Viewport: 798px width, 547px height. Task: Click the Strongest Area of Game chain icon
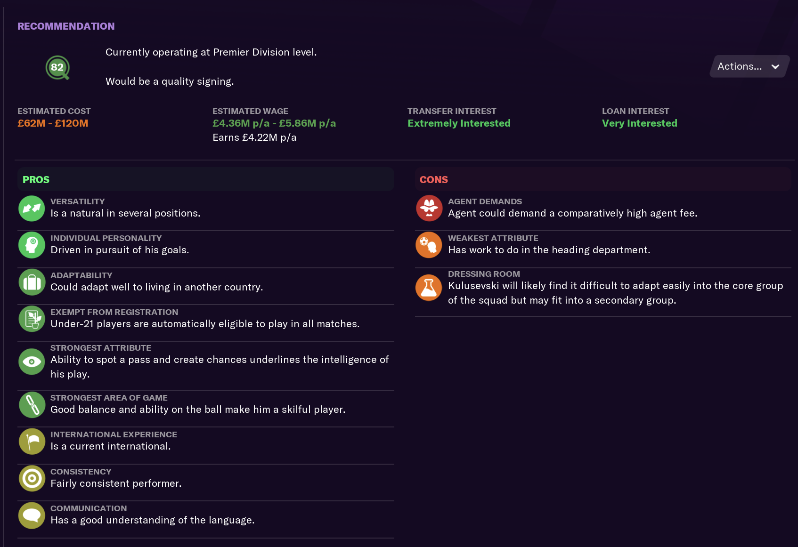point(32,405)
